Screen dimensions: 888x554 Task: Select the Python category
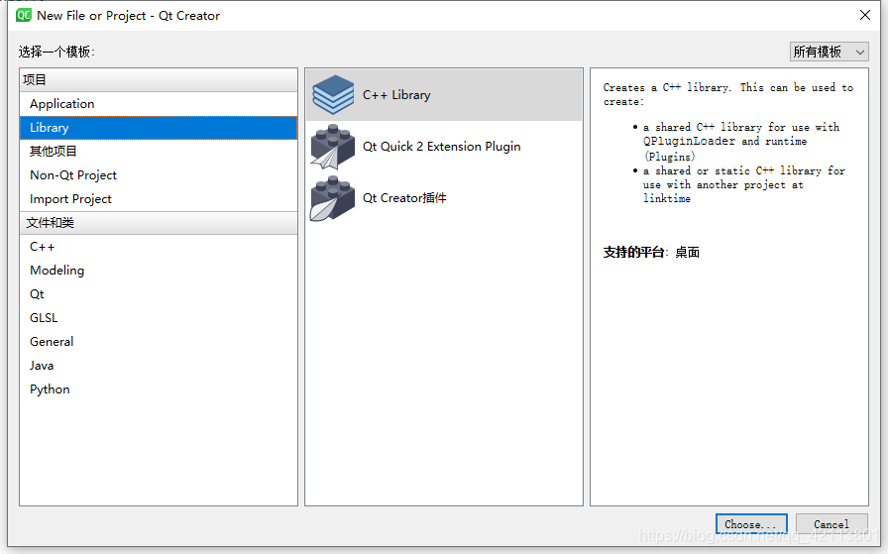[x=159, y=389]
